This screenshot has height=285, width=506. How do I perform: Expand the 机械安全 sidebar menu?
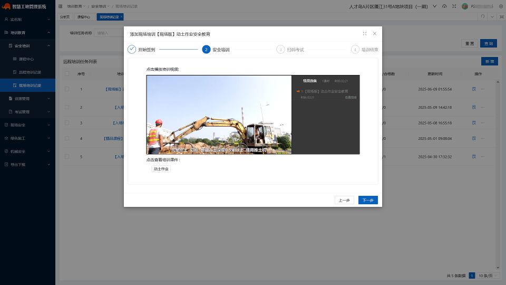(x=27, y=151)
